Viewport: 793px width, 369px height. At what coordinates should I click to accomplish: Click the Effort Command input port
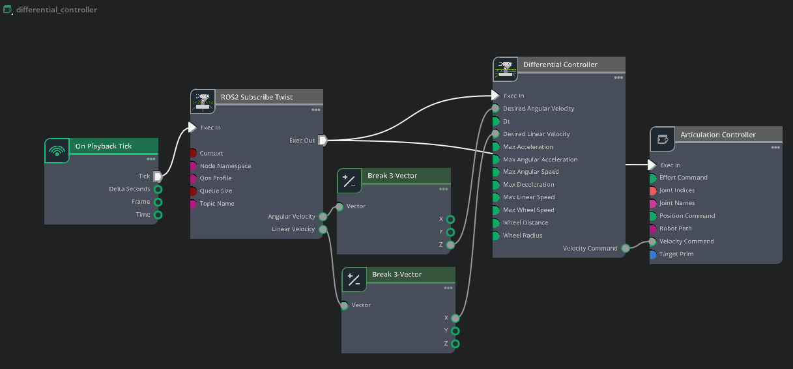coord(653,178)
